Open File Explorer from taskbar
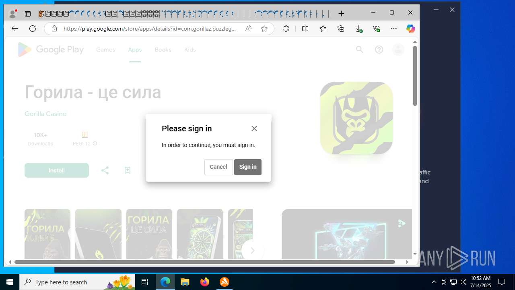Image resolution: width=515 pixels, height=290 pixels. [185, 282]
